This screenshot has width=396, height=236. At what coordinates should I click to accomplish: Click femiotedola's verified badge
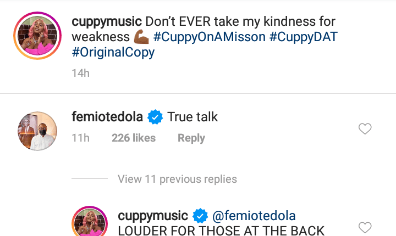[x=155, y=117]
